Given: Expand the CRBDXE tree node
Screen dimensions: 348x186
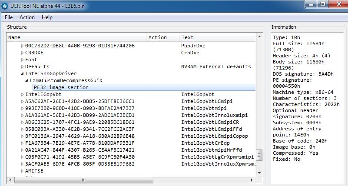Looking at the screenshot, I should [22, 53].
